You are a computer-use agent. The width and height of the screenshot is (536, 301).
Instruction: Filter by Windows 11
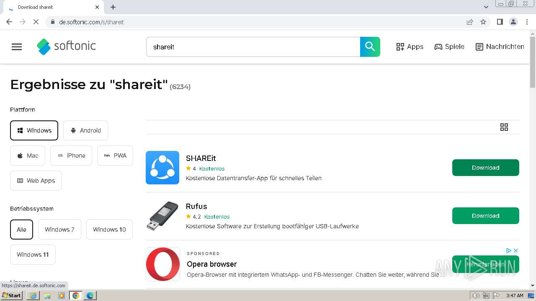33,255
